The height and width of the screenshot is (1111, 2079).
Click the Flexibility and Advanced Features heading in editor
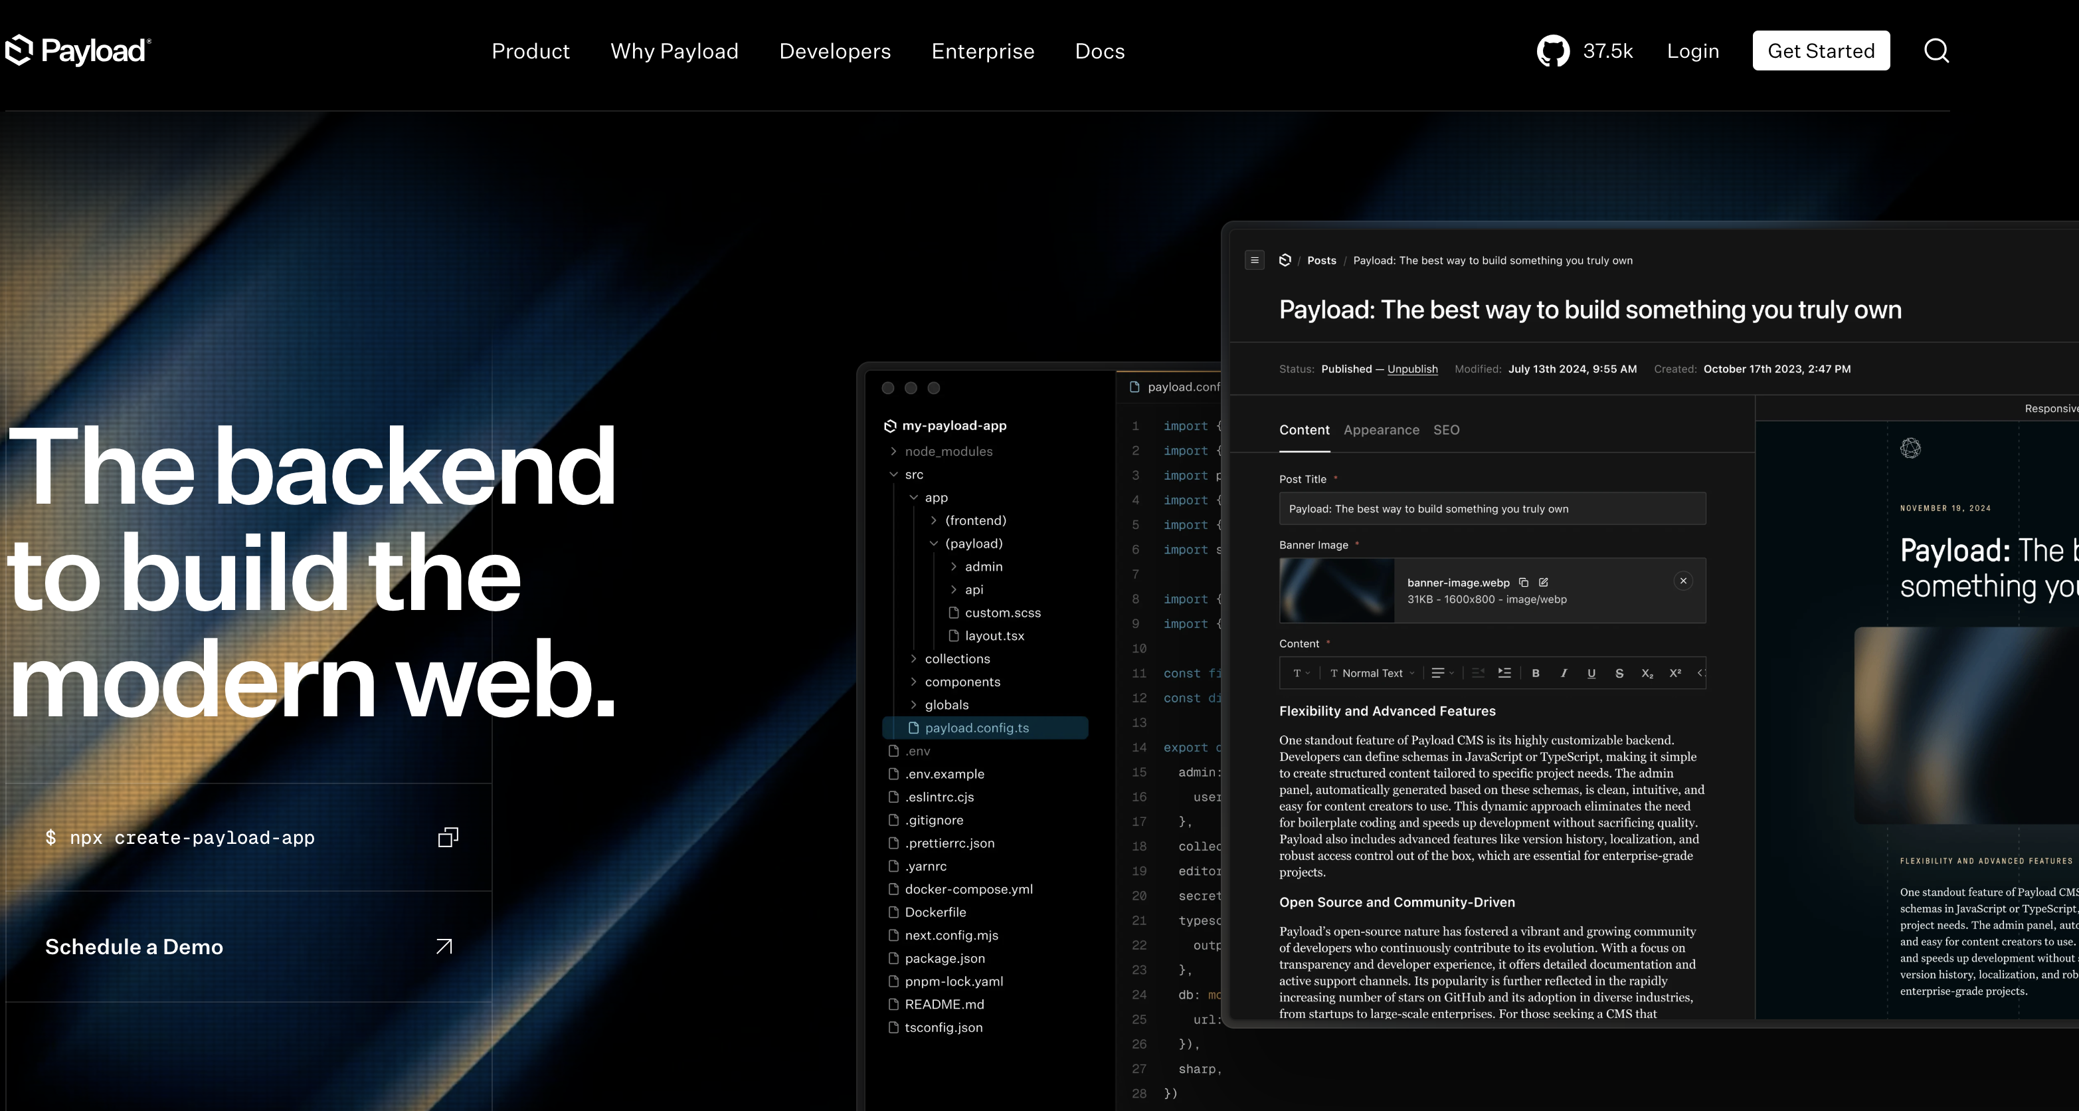(1386, 710)
